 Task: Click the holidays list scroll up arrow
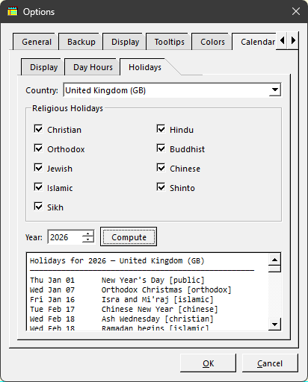pos(274,260)
